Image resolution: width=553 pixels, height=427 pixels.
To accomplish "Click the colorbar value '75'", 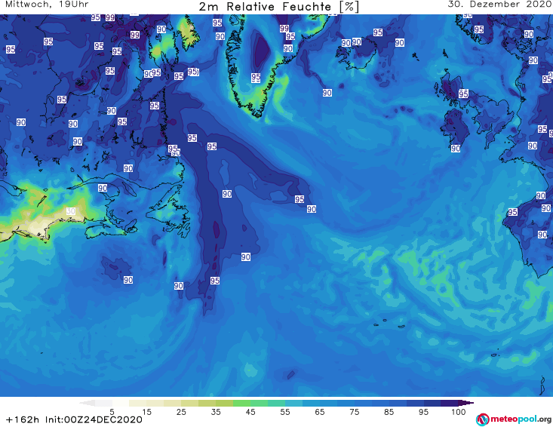I will [354, 412].
